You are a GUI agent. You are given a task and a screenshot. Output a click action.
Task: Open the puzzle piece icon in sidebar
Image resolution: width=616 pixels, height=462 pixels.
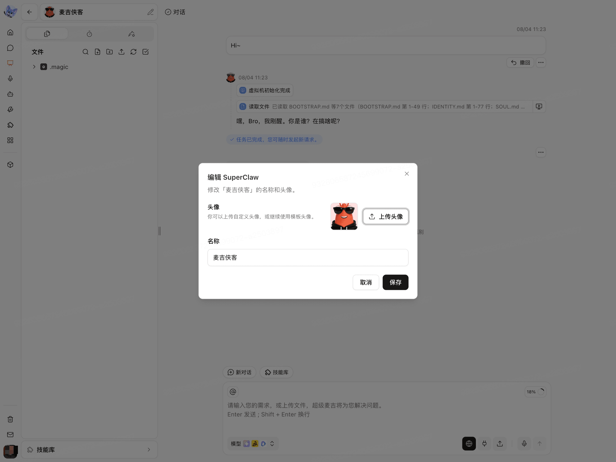[10, 125]
